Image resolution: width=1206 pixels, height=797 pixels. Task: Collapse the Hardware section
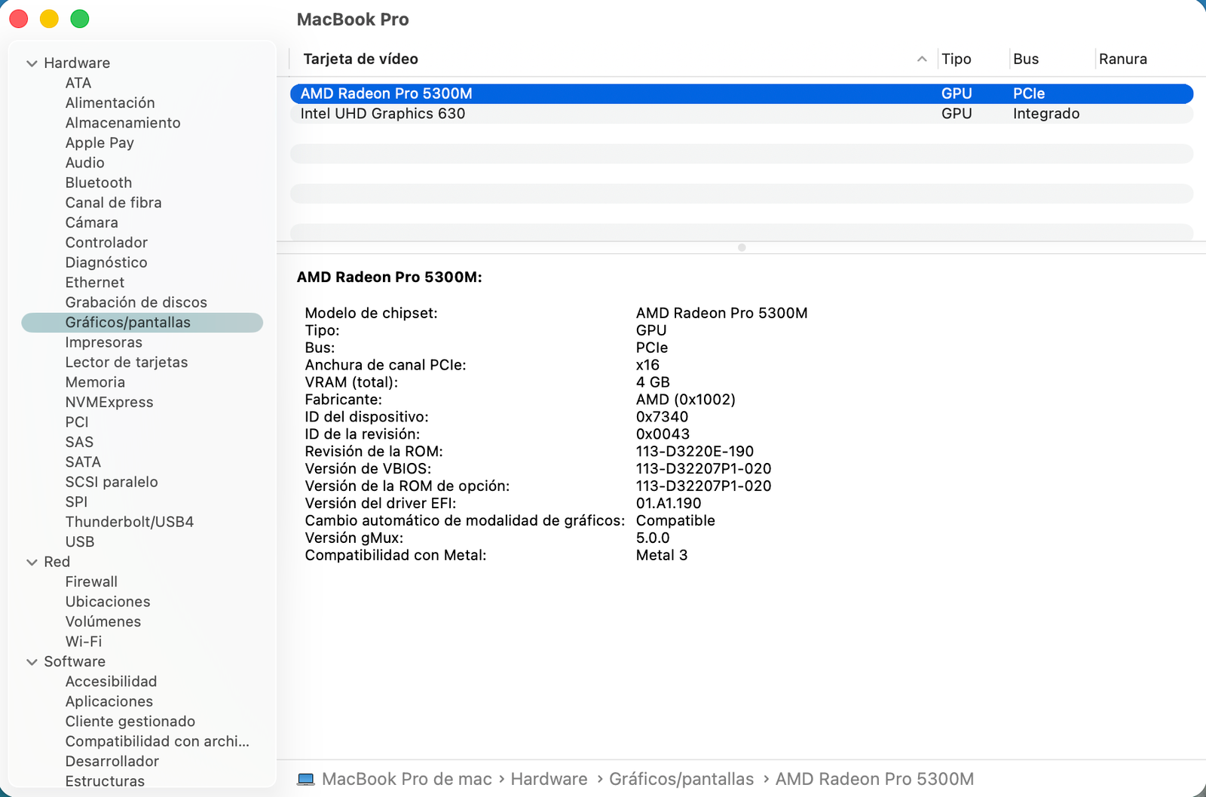click(x=32, y=63)
